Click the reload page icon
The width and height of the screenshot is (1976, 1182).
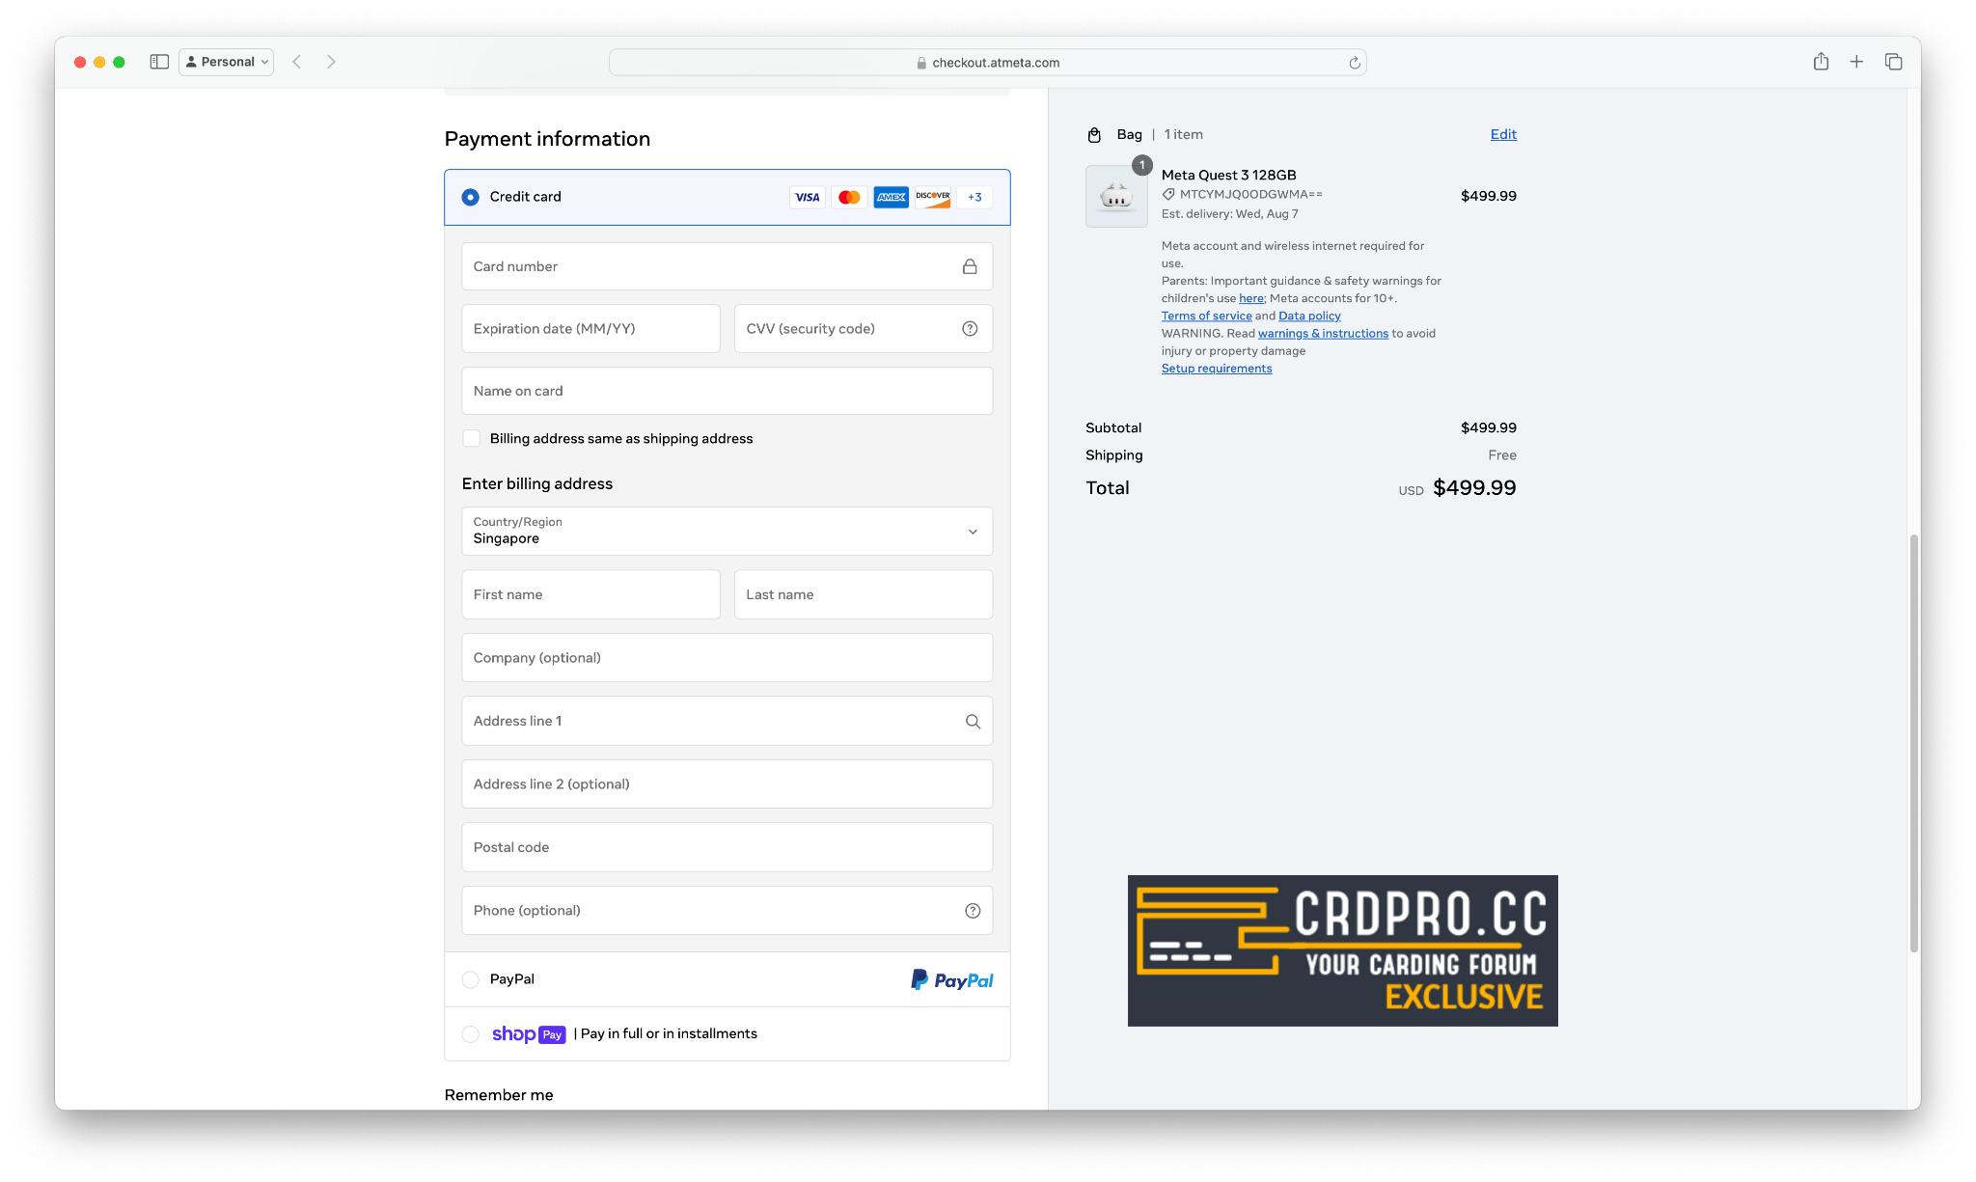(1354, 63)
